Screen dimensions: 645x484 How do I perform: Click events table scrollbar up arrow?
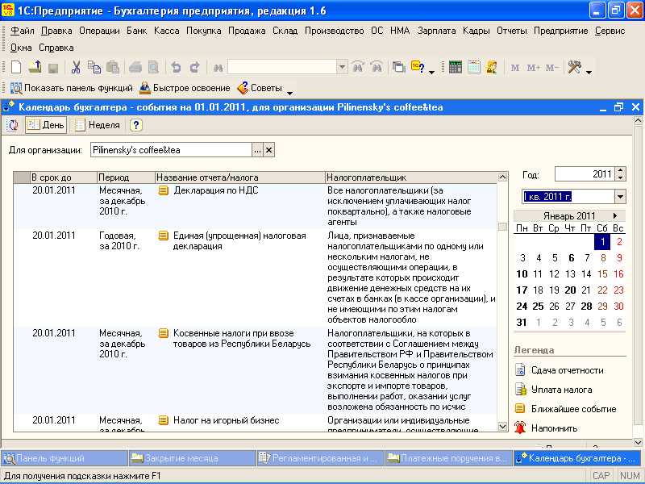502,177
